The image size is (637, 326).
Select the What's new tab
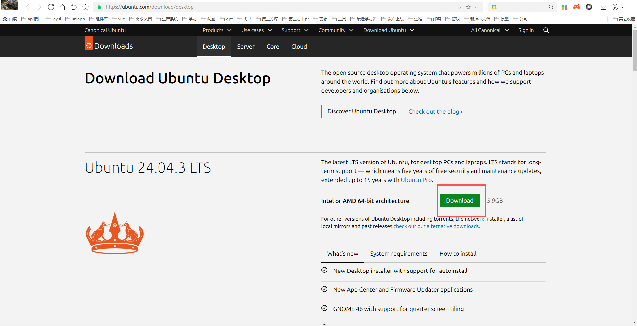tap(343, 254)
